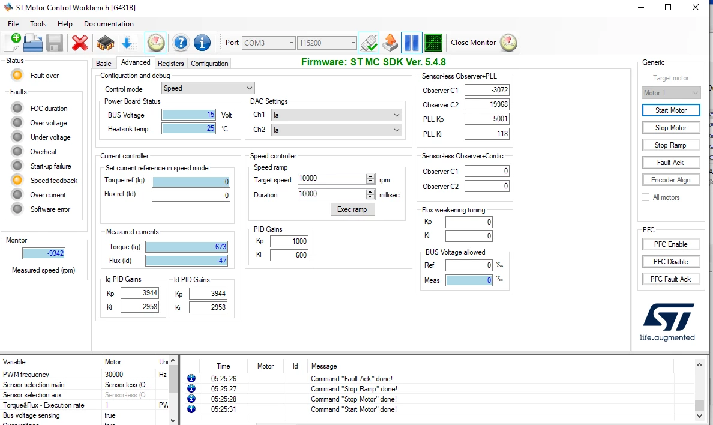Click the chip generation icon
The image size is (713, 425).
pyautogui.click(x=105, y=43)
